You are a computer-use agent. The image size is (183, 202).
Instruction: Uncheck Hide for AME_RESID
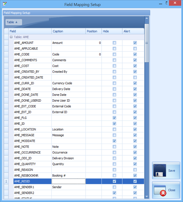click(x=114, y=181)
